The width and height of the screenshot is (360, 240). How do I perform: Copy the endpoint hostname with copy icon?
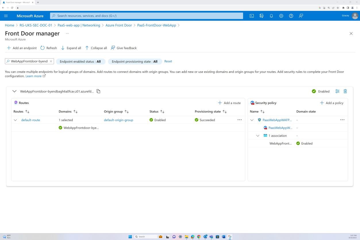coord(98,91)
